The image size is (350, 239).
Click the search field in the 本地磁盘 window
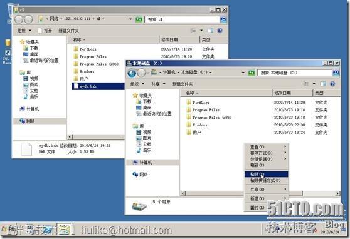295,73
